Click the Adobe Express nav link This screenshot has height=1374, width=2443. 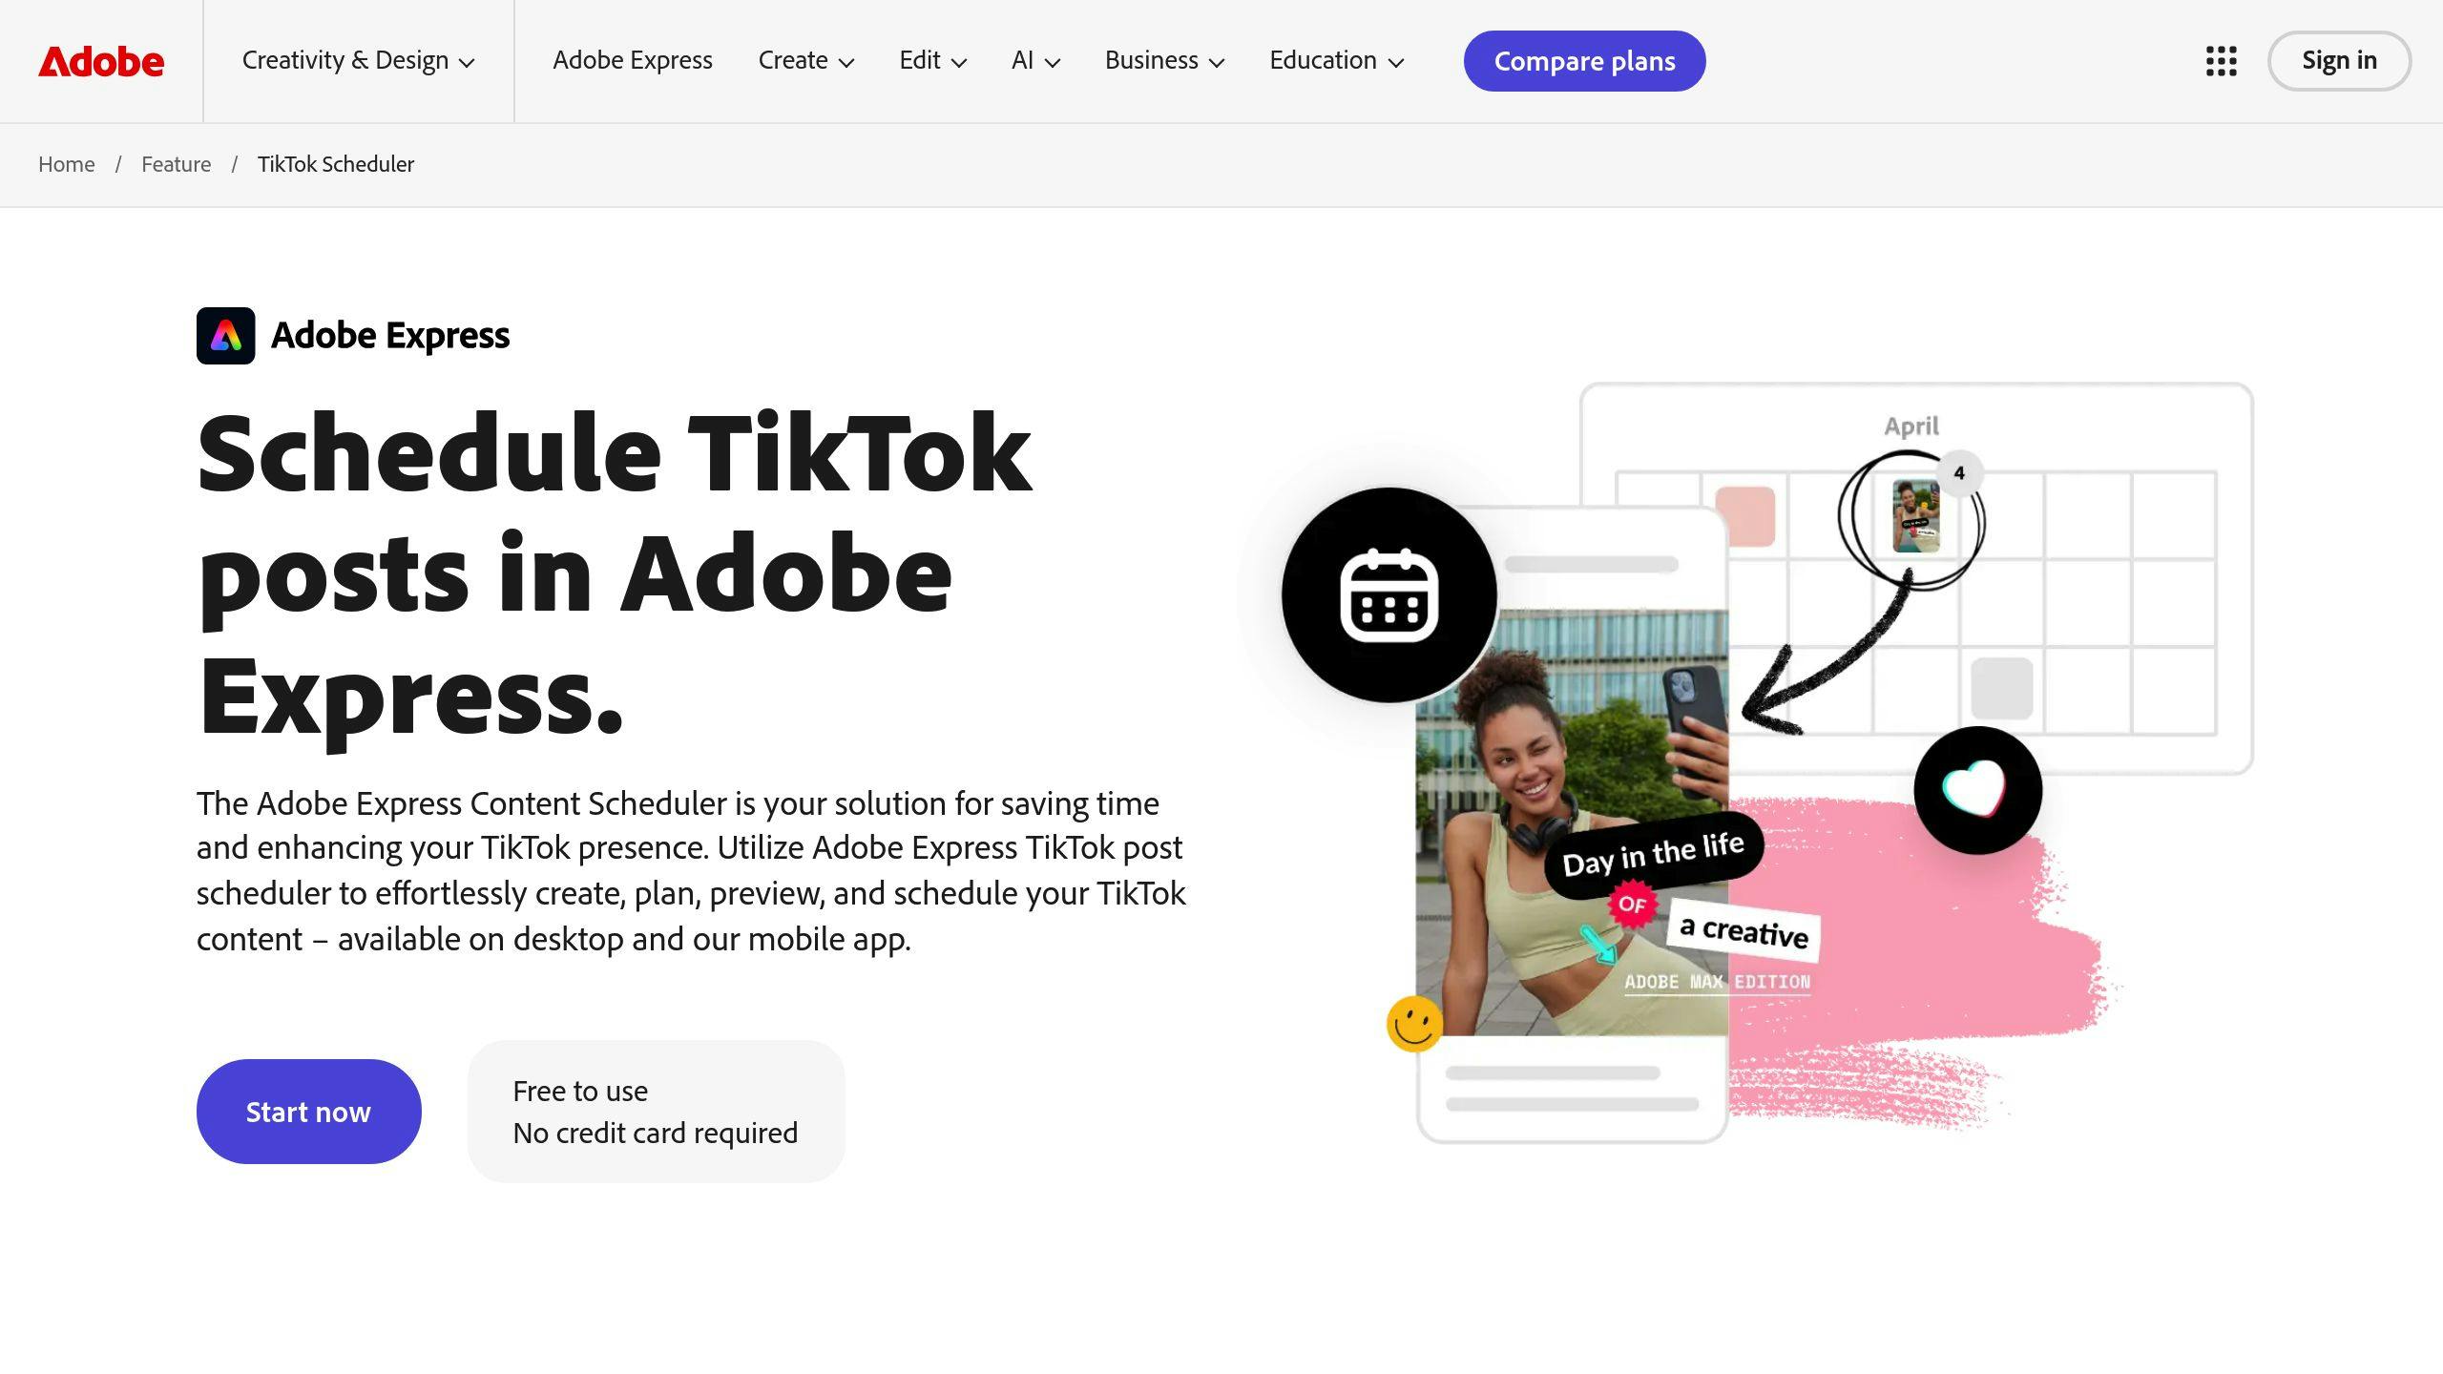pos(633,60)
